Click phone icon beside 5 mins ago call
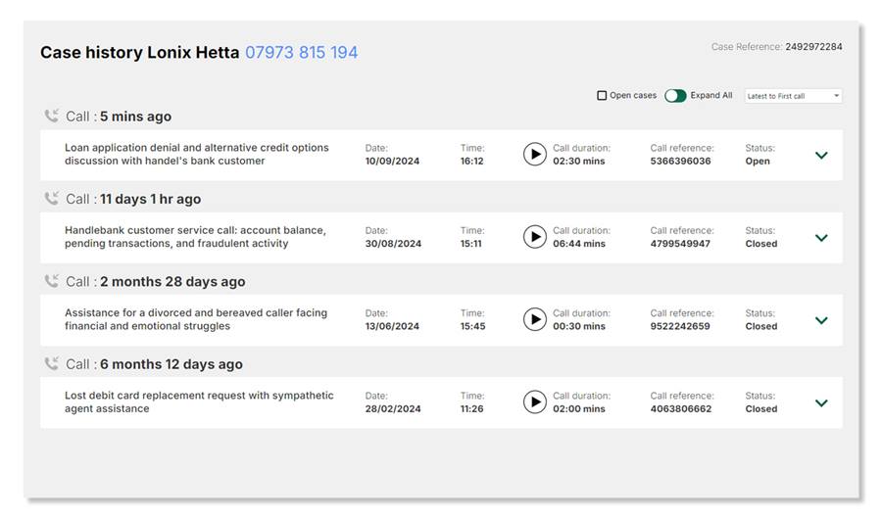The image size is (882, 518). (52, 116)
